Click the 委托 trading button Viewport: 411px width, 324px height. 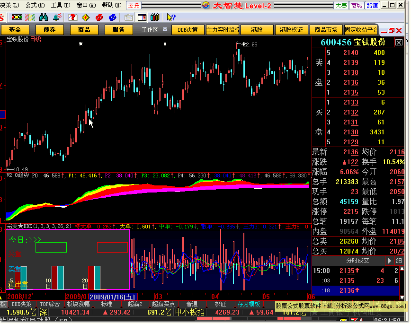pos(134,5)
